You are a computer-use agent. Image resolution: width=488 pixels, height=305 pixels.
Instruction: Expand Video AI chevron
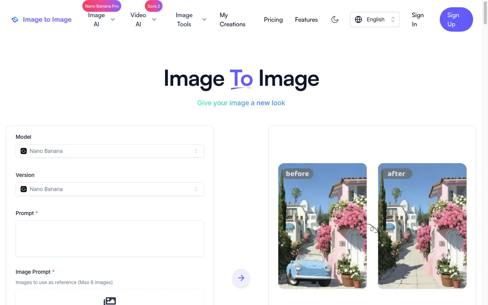(x=154, y=19)
